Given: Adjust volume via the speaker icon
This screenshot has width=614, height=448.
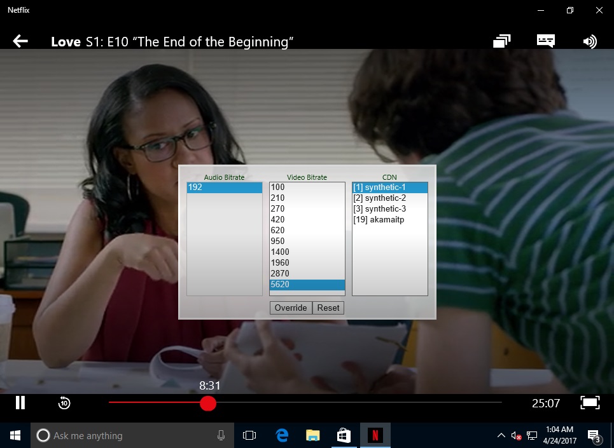Looking at the screenshot, I should (x=590, y=41).
